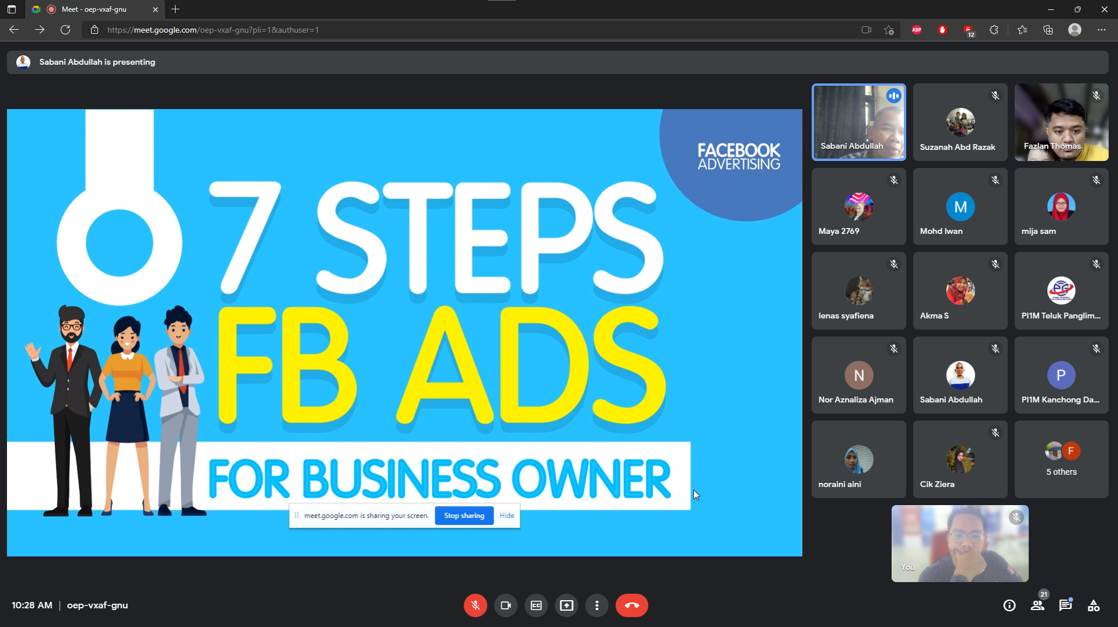The height and width of the screenshot is (627, 1118).
Task: View site information lock icon
Action: 94,30
